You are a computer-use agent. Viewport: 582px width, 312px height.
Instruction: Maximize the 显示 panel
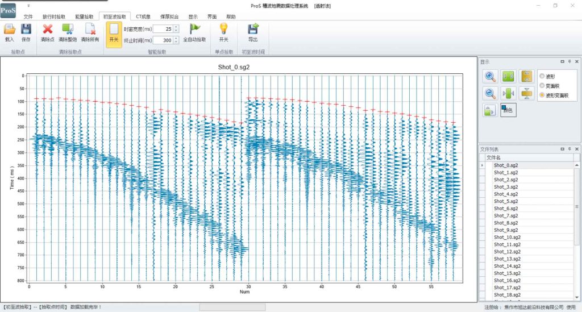(562, 61)
